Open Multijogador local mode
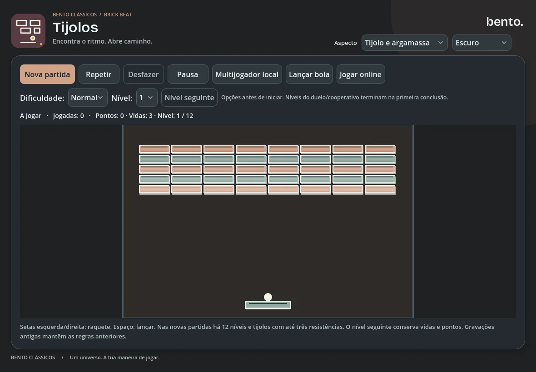The height and width of the screenshot is (372, 536). pos(247,74)
